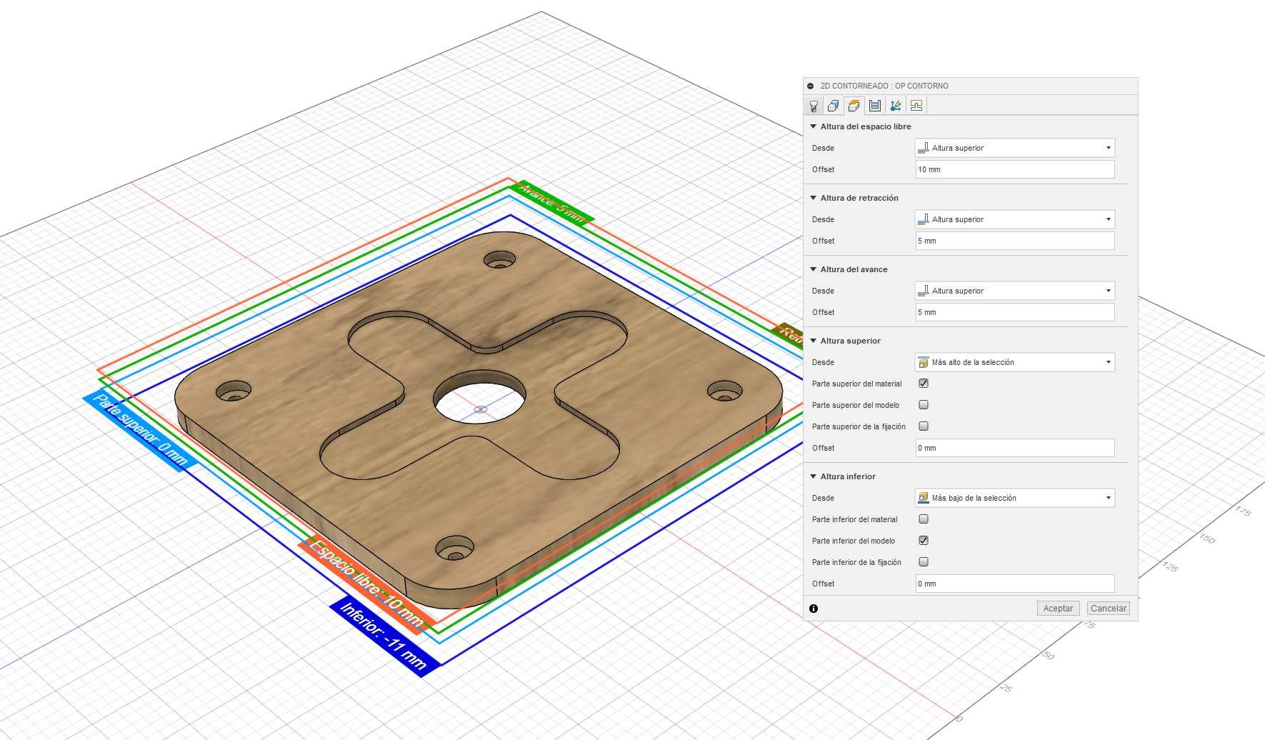Collapse the Altura superior section
Viewport: 1265px width, 740px height.
point(814,341)
